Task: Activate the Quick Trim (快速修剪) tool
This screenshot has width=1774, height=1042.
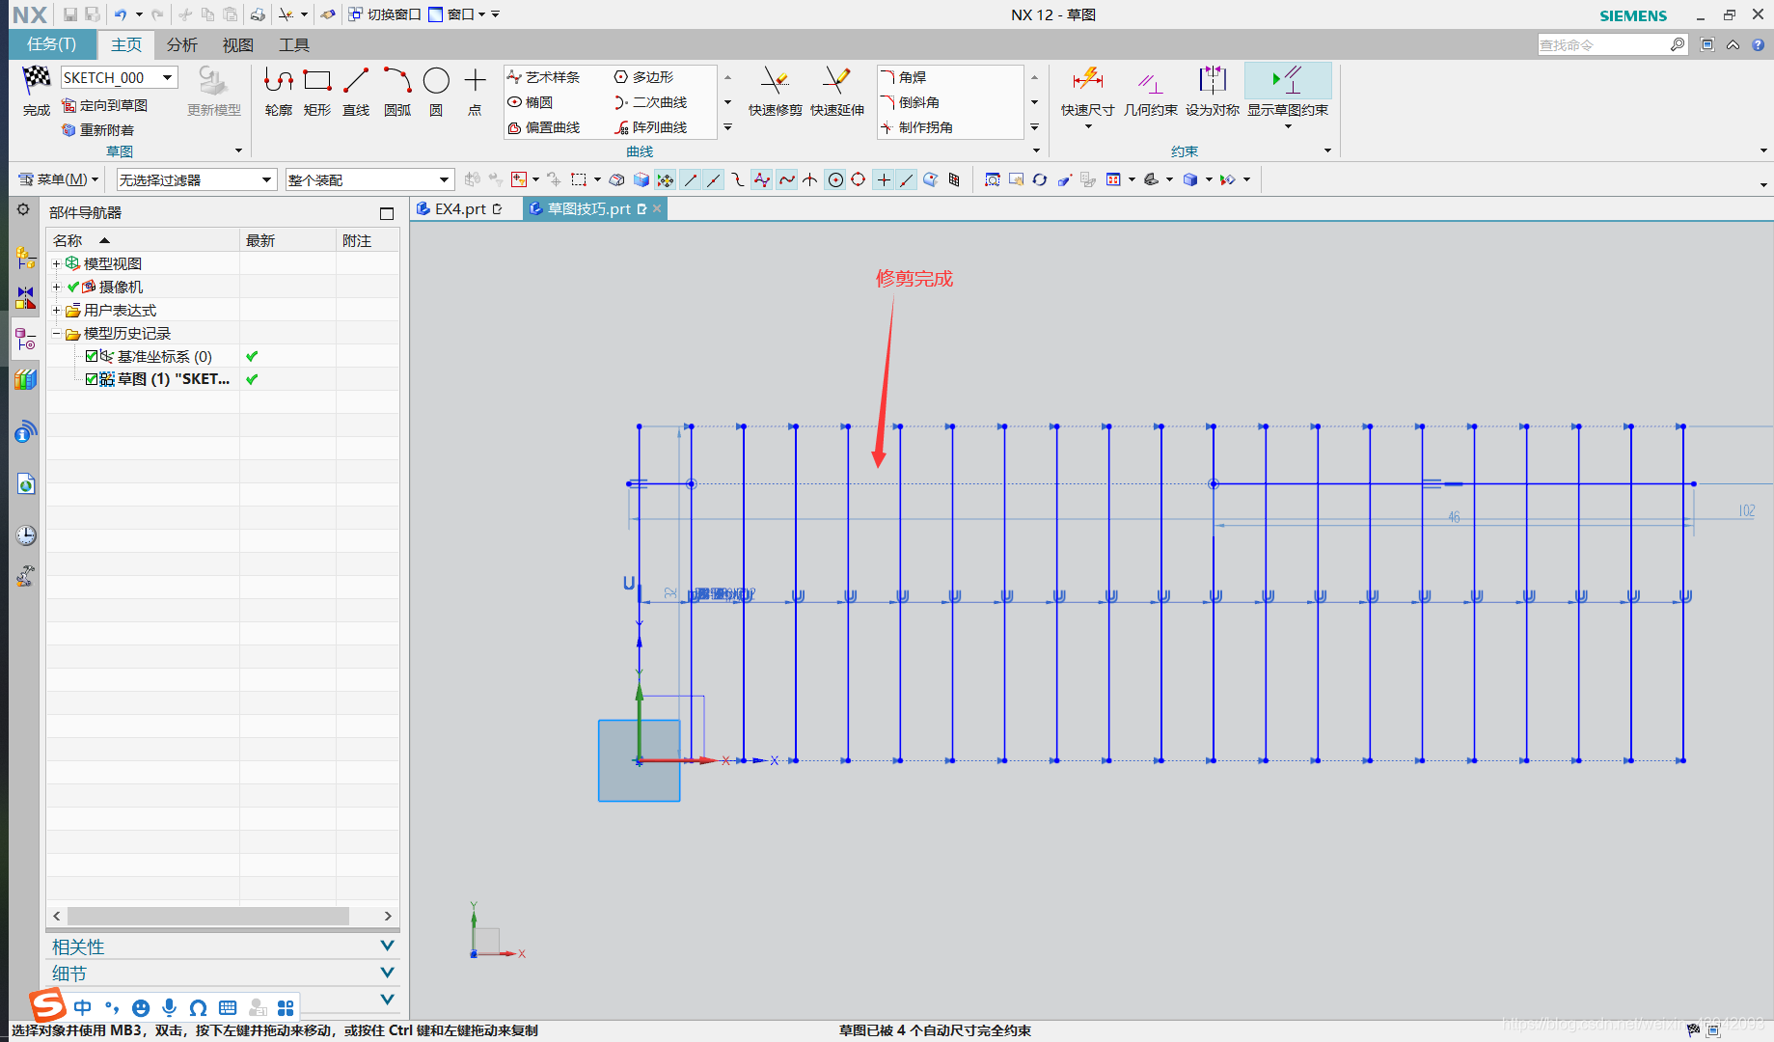Action: (x=775, y=92)
